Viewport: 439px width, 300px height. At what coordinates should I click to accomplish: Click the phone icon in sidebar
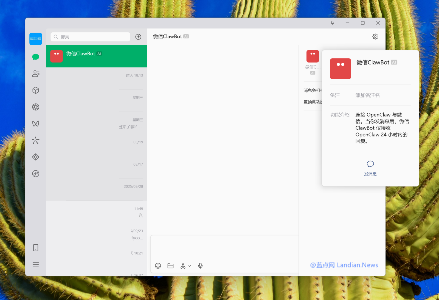pyautogui.click(x=36, y=248)
